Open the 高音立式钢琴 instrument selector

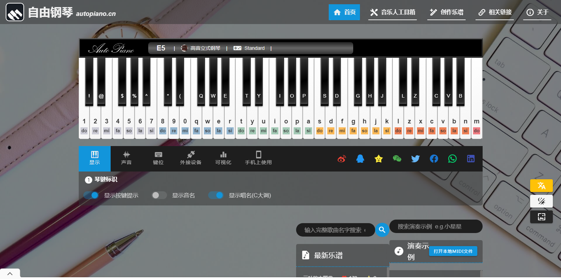pos(201,48)
